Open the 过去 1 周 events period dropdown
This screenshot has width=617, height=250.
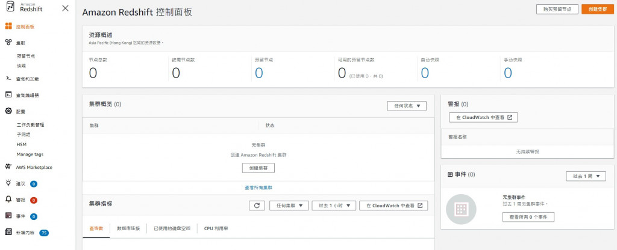coord(586,176)
